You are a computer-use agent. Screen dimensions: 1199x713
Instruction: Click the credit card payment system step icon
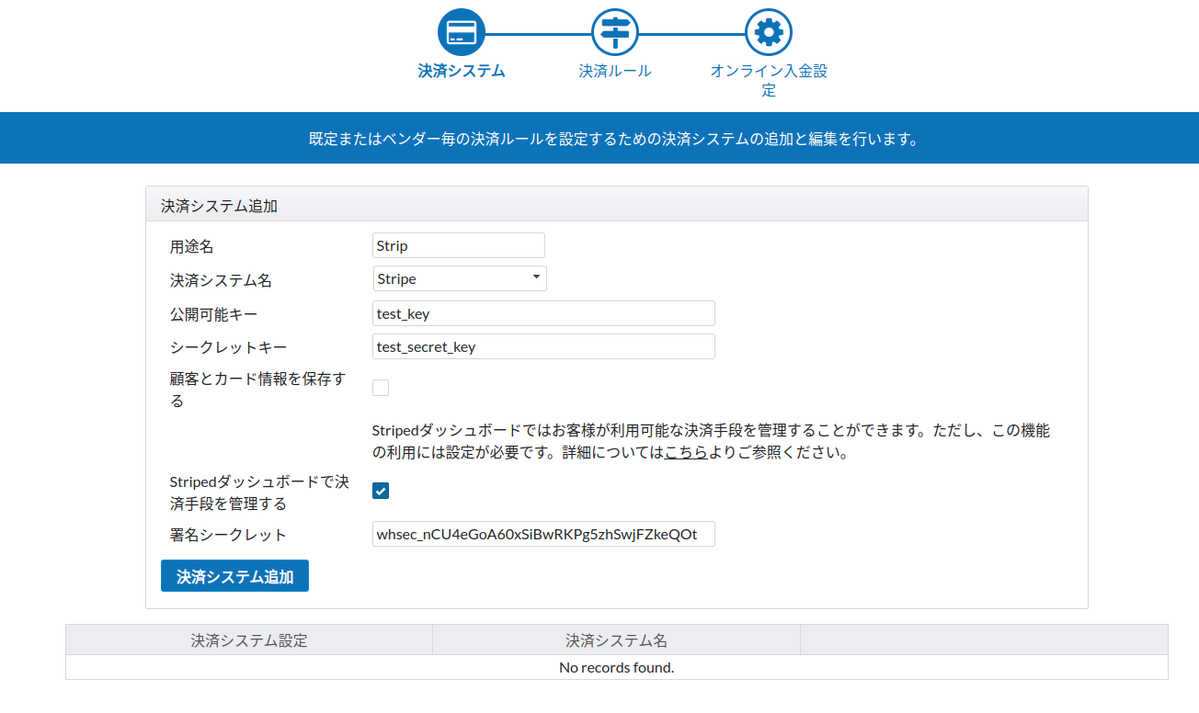point(461,33)
